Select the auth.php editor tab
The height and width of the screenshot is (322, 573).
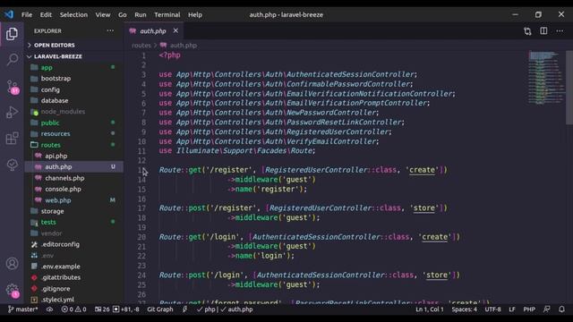pos(153,31)
